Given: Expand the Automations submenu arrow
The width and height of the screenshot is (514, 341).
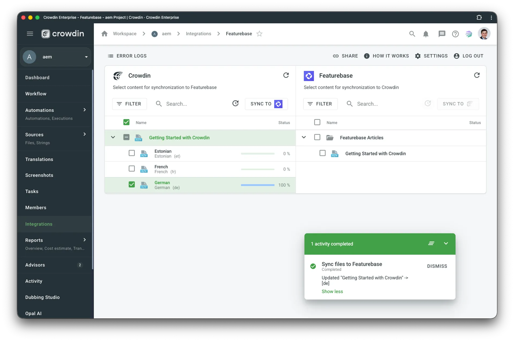Looking at the screenshot, I should click(x=85, y=110).
